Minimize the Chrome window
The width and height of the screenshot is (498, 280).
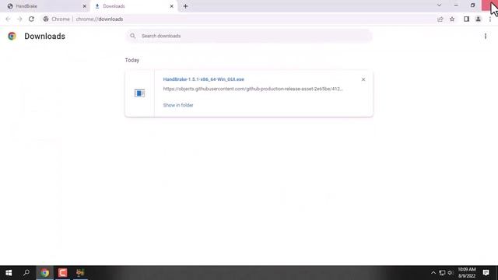tap(456, 5)
